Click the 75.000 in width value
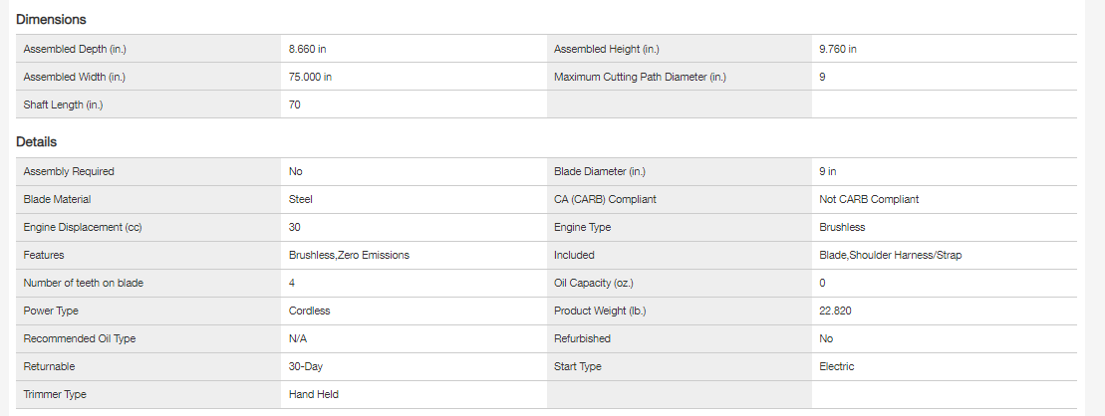This screenshot has height=416, width=1105. tap(311, 77)
